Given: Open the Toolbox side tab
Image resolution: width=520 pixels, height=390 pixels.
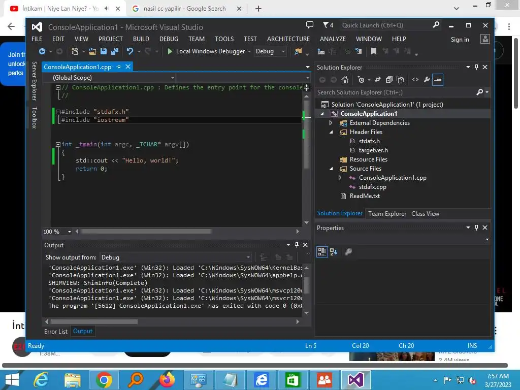Looking at the screenshot, I should tap(35, 117).
